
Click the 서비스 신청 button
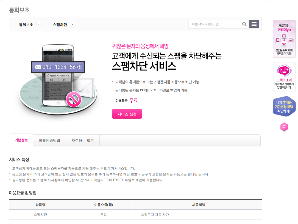click(x=127, y=114)
